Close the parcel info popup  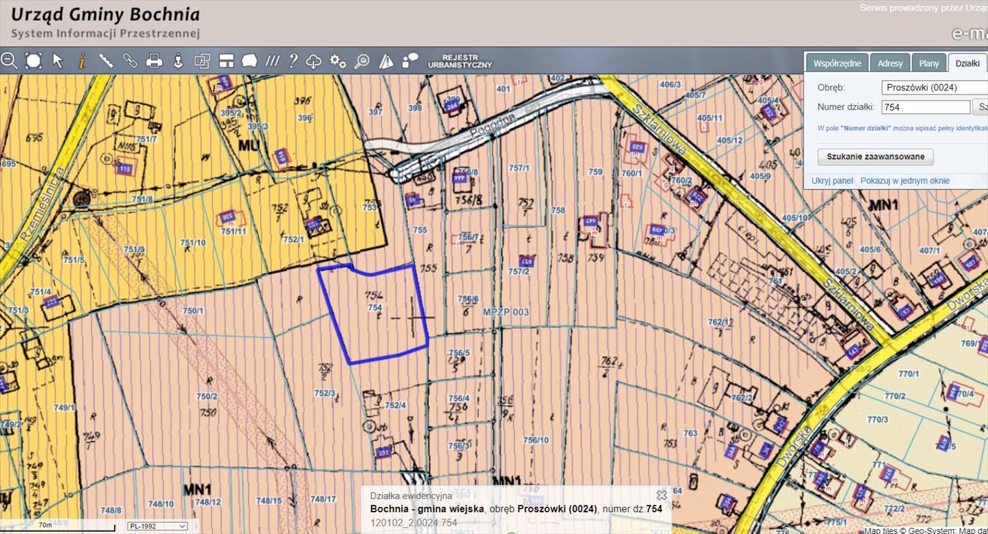[x=662, y=495]
